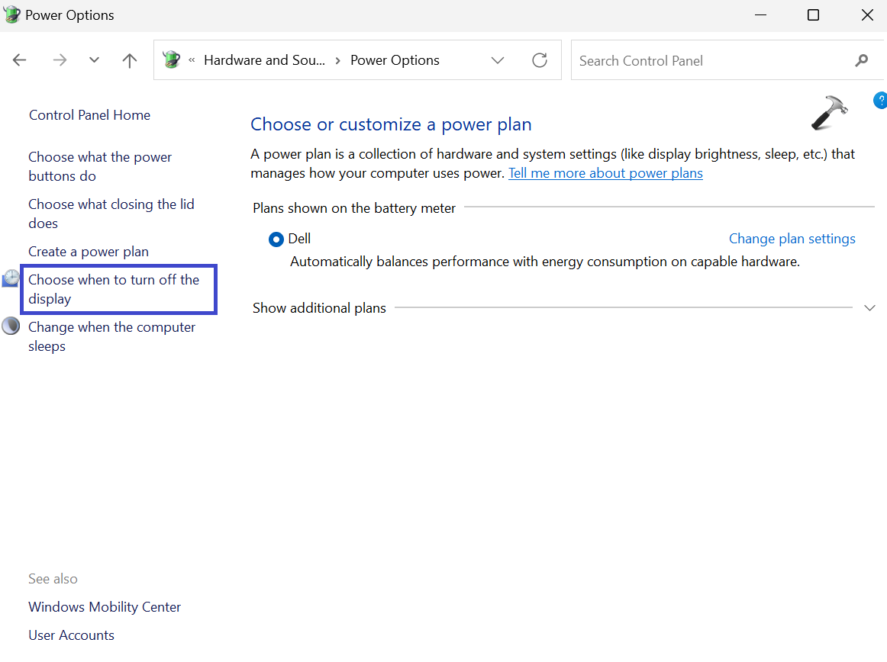Open Help via the blue question mark icon
Image resolution: width=887 pixels, height=662 pixels.
point(880,100)
